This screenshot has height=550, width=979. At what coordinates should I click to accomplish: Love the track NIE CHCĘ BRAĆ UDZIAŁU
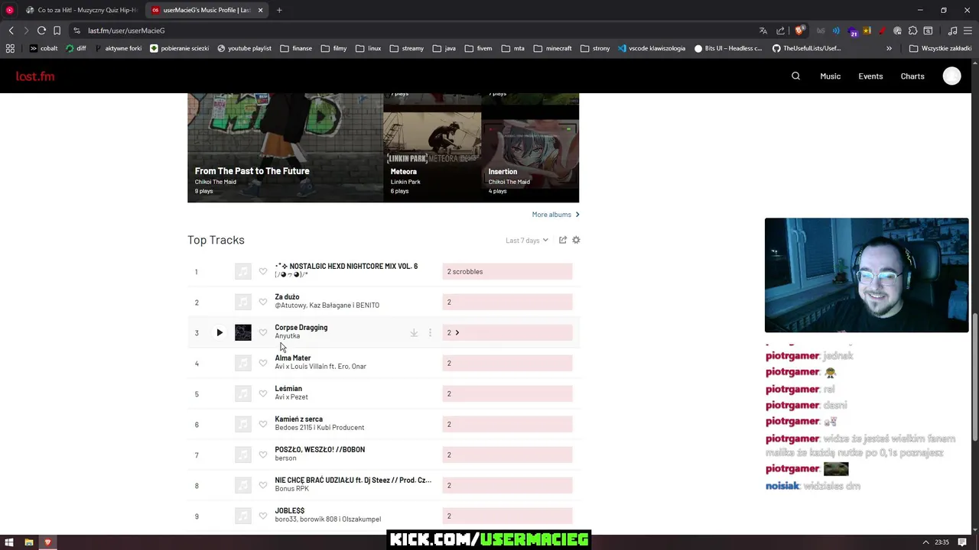tap(263, 485)
